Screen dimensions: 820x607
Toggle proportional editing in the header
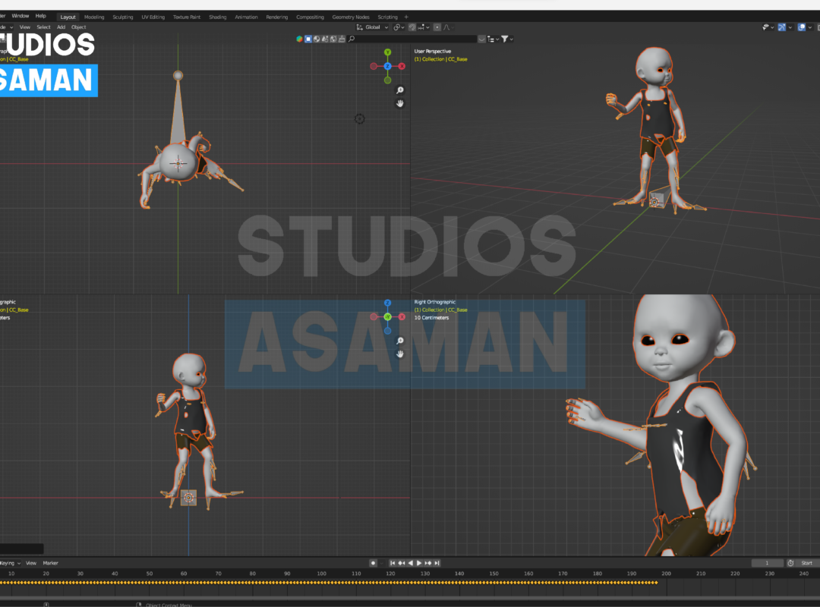pyautogui.click(x=436, y=27)
